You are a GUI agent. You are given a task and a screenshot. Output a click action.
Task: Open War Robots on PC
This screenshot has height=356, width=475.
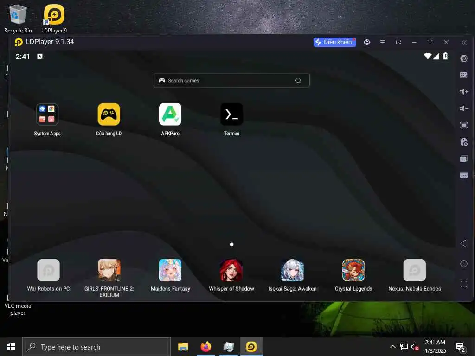[x=48, y=270]
